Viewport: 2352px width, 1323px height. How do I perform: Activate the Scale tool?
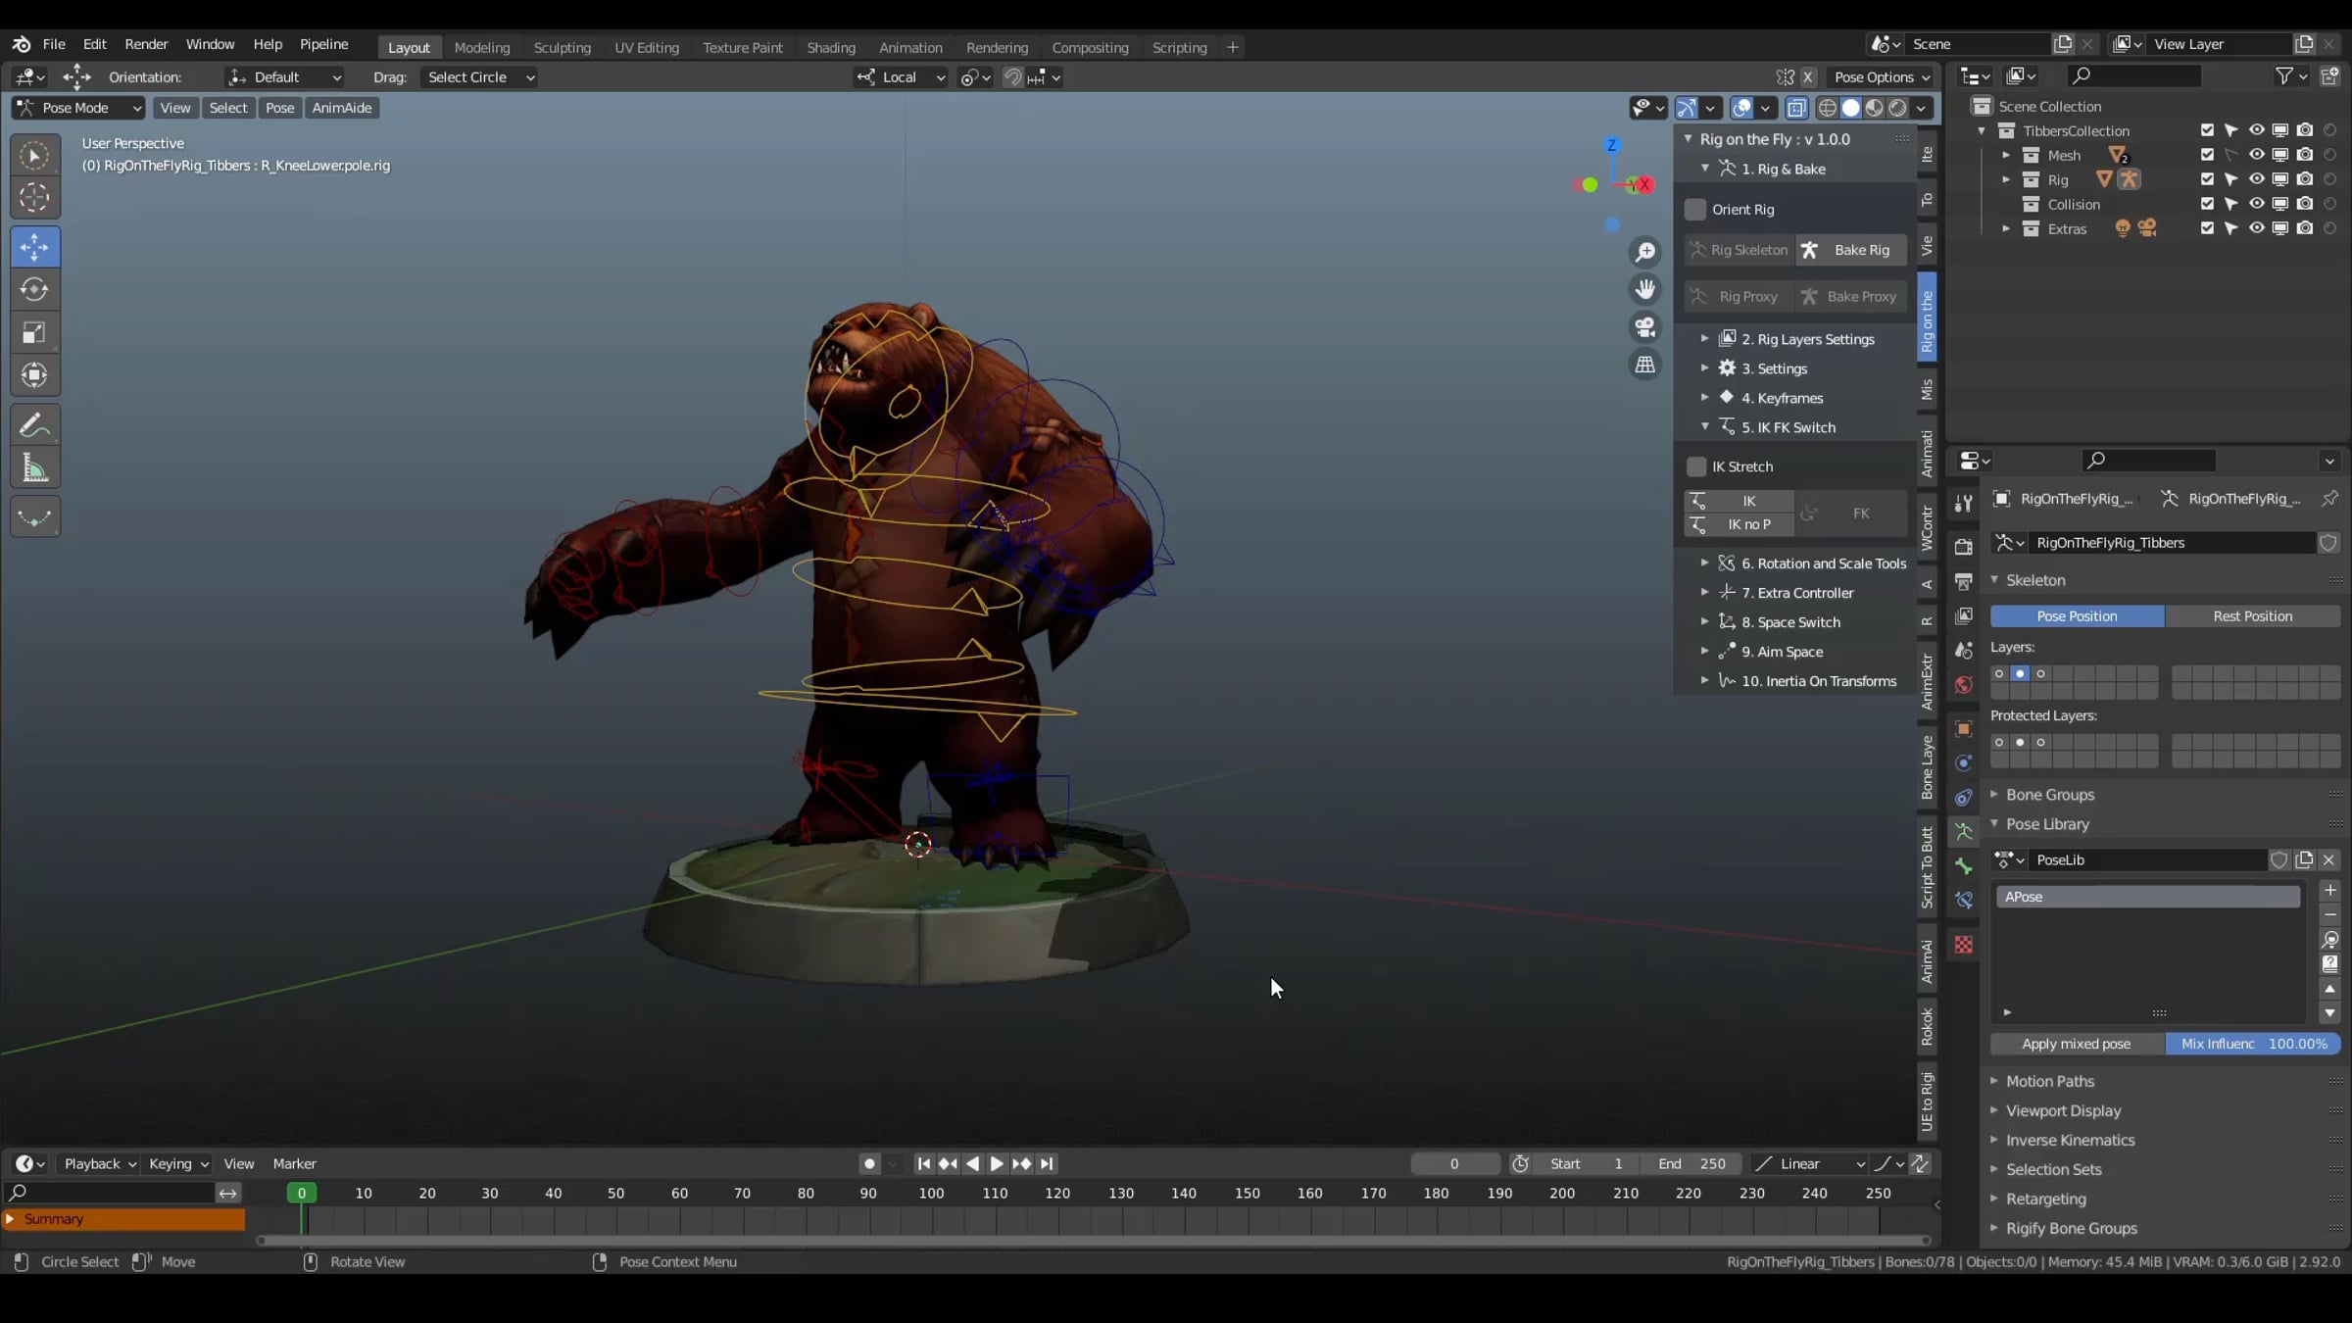[34, 333]
